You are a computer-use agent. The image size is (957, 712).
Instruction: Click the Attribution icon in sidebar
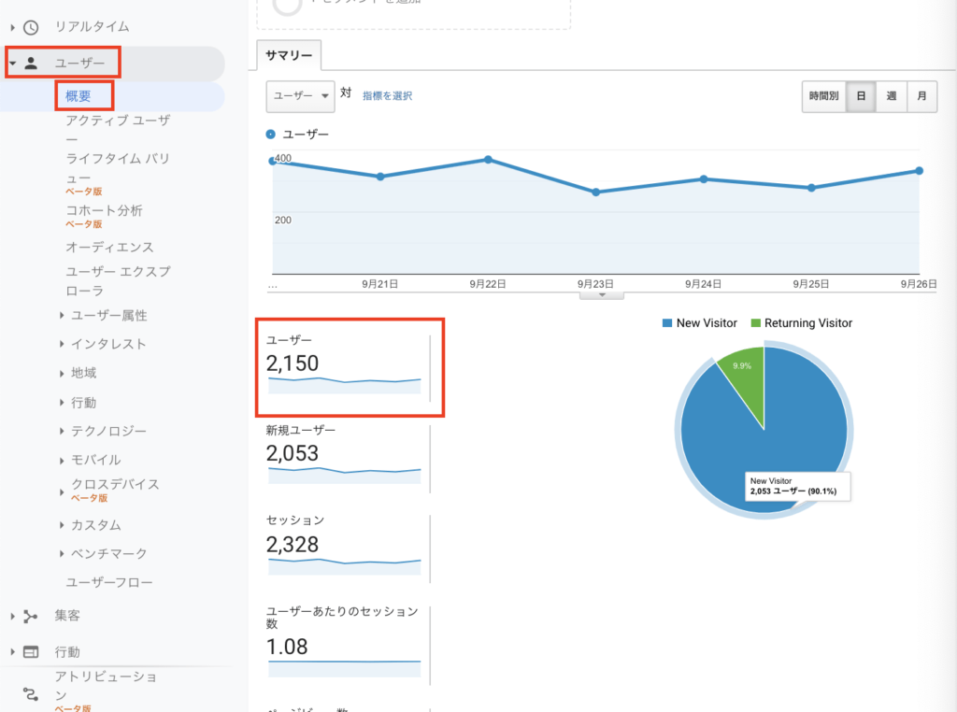click(31, 694)
